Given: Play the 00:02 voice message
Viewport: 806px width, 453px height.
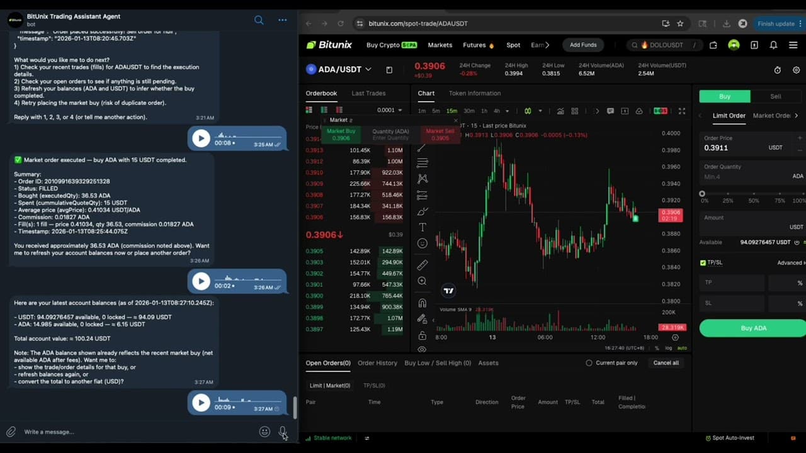Looking at the screenshot, I should click(x=201, y=281).
